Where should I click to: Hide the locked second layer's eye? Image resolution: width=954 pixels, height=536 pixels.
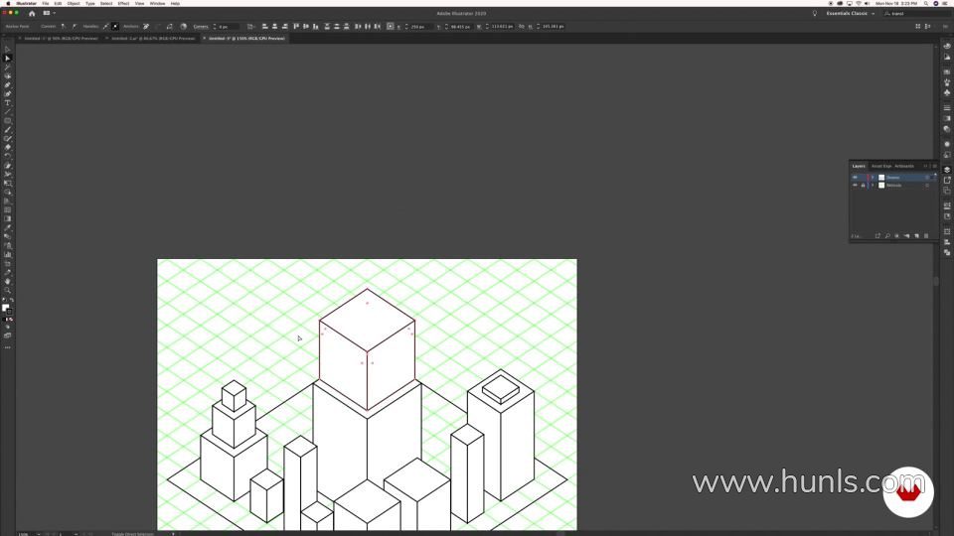pyautogui.click(x=855, y=186)
